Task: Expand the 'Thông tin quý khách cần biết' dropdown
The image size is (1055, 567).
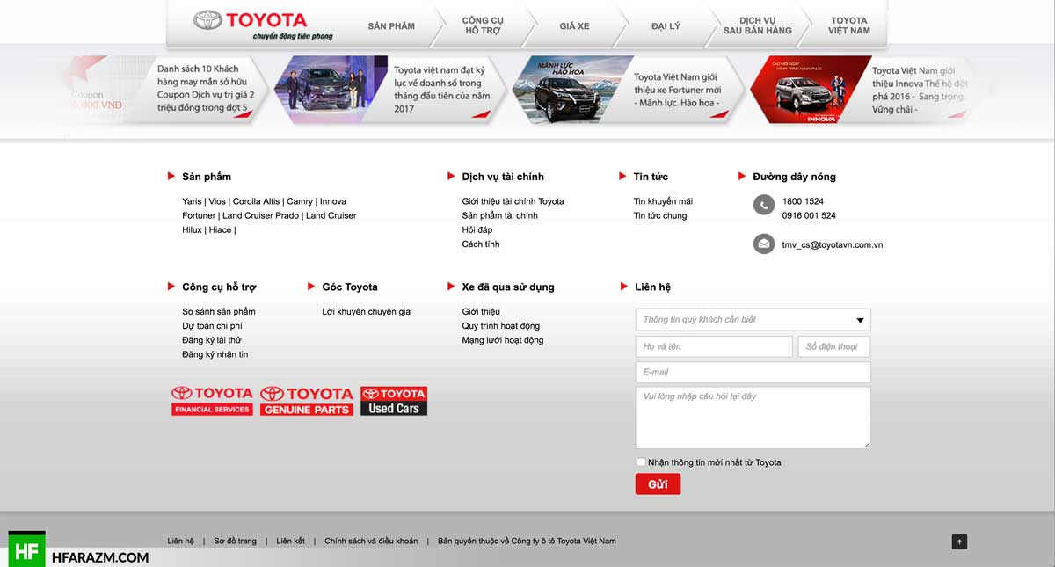Action: [753, 319]
